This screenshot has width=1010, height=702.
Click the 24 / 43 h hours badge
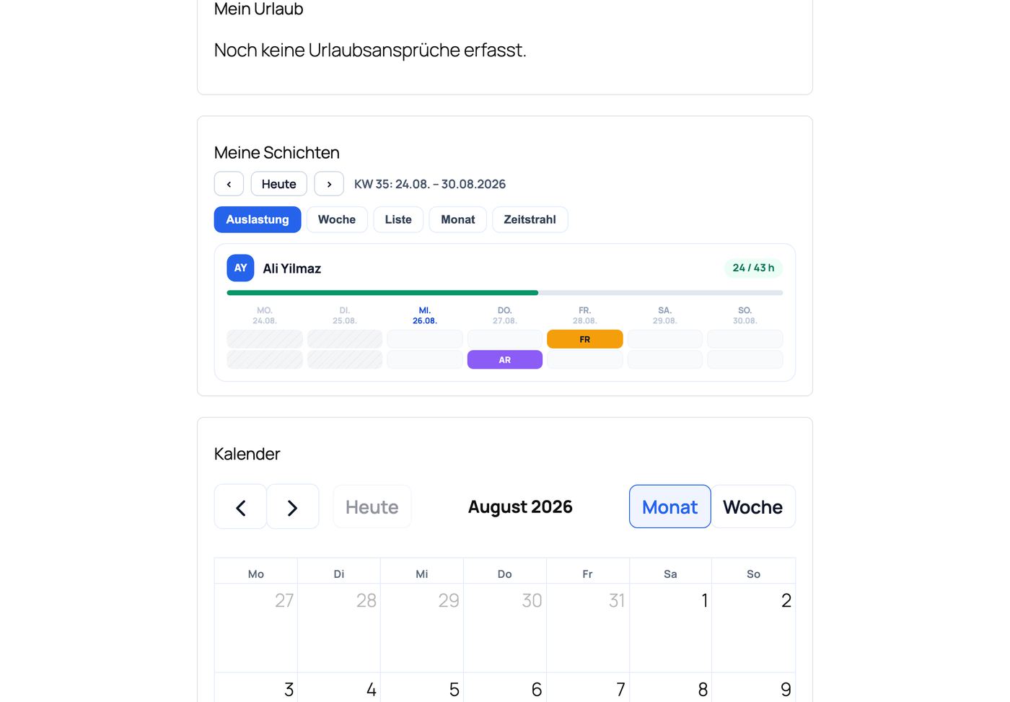click(x=753, y=268)
